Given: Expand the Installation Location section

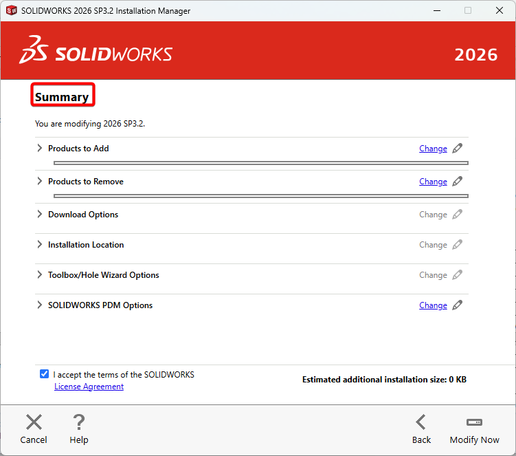Looking at the screenshot, I should click(39, 244).
